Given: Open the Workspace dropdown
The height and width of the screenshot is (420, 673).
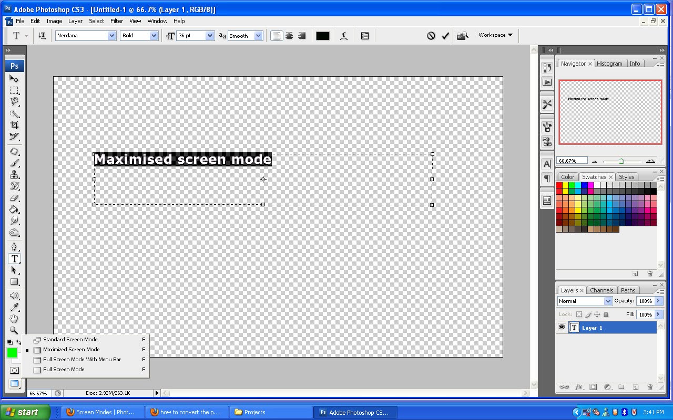Looking at the screenshot, I should tap(494, 35).
